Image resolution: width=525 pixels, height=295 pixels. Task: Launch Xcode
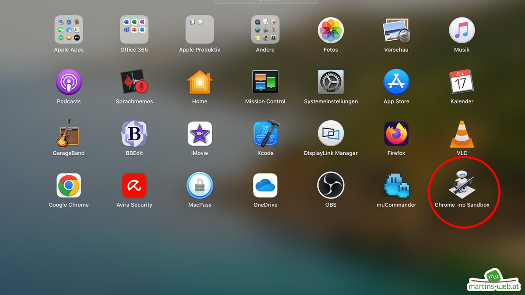[x=266, y=133]
